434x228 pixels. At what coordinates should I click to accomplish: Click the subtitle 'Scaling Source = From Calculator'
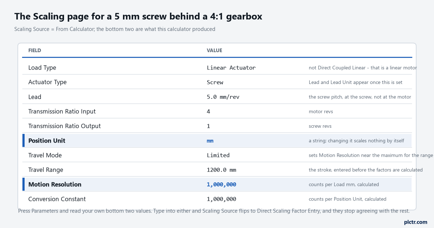[115, 29]
